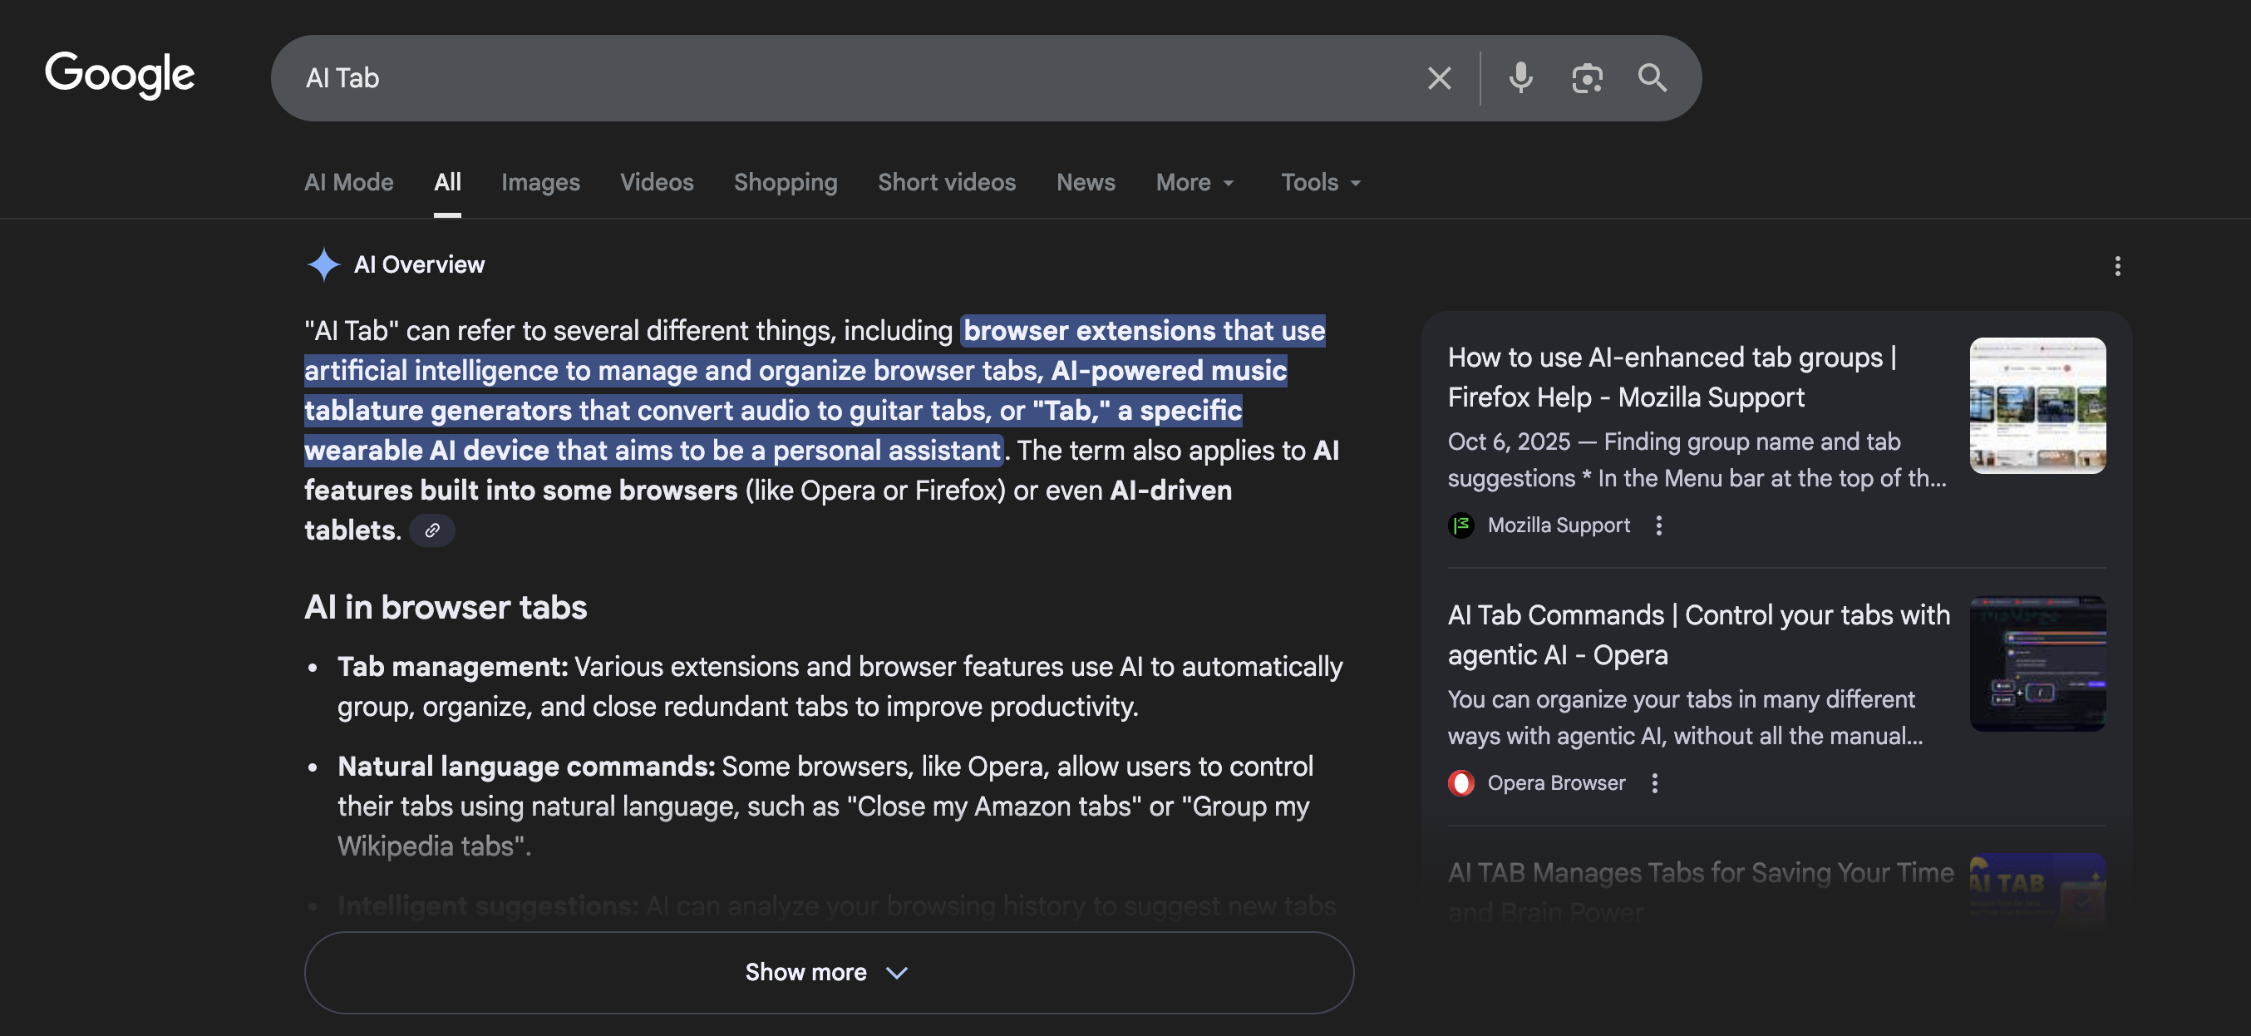Select the Short videos tab
Image resolution: width=2251 pixels, height=1036 pixels.
point(946,183)
